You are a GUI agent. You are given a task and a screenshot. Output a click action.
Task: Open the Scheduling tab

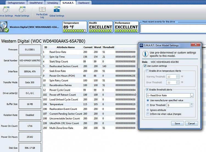[x=52, y=3]
